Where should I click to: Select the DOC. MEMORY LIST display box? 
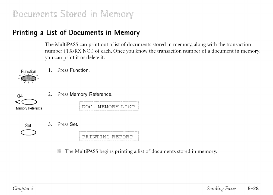(x=108, y=106)
